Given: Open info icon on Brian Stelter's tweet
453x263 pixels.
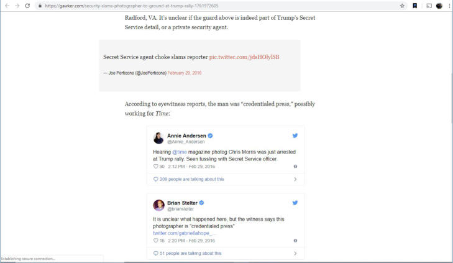Looking at the screenshot, I should click(295, 240).
